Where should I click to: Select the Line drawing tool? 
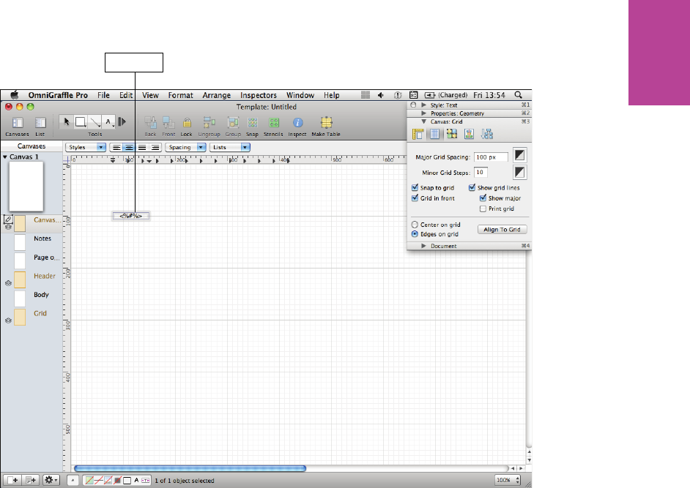94,121
